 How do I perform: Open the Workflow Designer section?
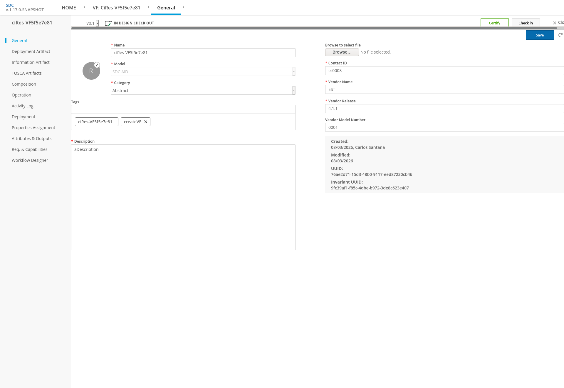pos(30,160)
